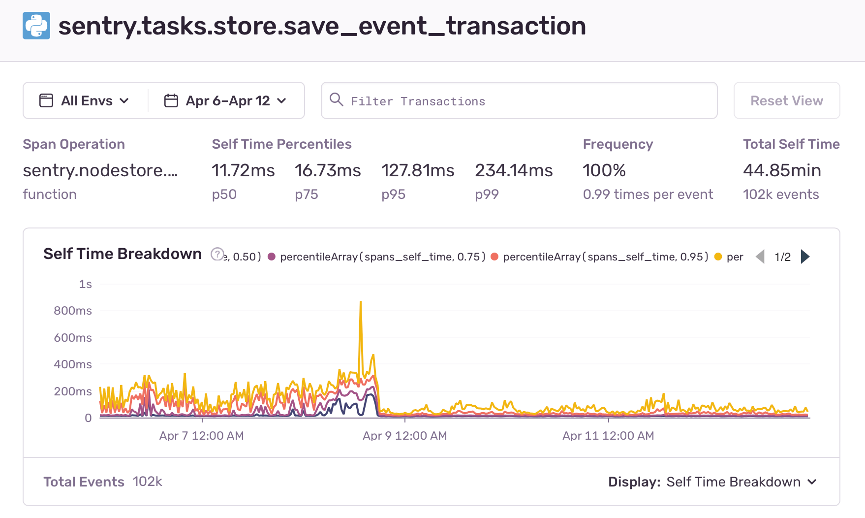Go to the previous legend page arrow
The height and width of the screenshot is (518, 865).
[760, 257]
